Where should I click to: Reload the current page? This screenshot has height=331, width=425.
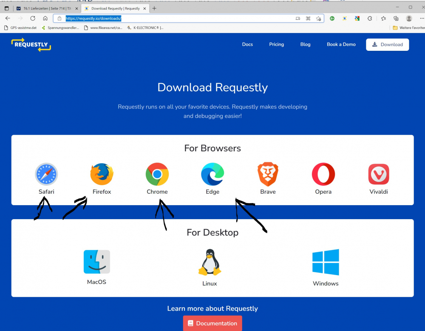[x=33, y=18]
